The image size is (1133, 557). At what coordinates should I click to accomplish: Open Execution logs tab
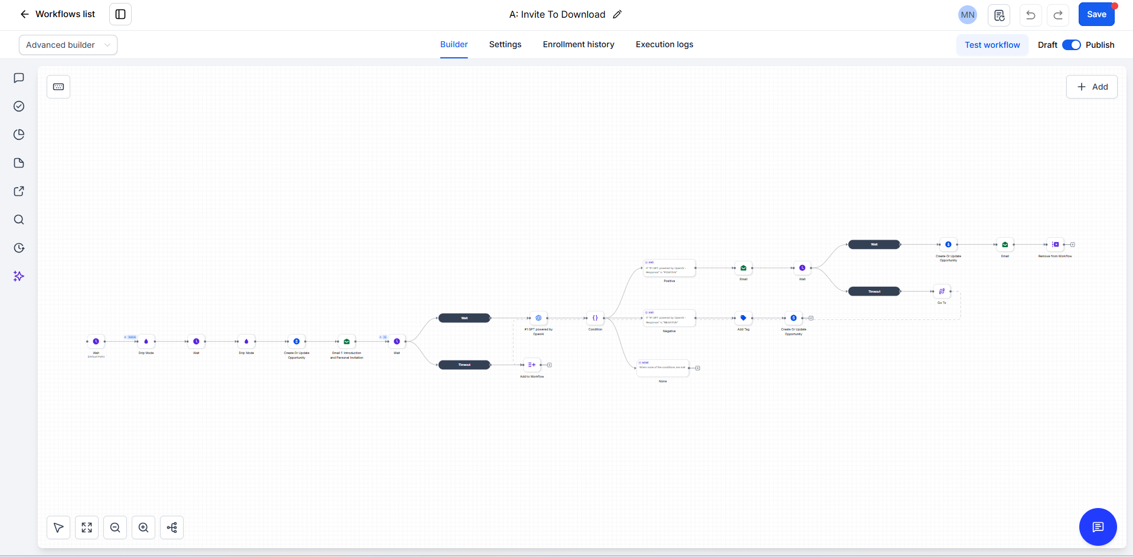pos(664,44)
